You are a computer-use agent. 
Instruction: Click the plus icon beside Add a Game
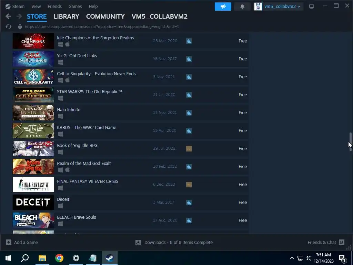tap(9, 242)
